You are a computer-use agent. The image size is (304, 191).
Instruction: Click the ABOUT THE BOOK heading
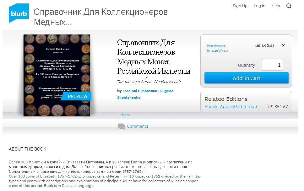click(x=28, y=149)
